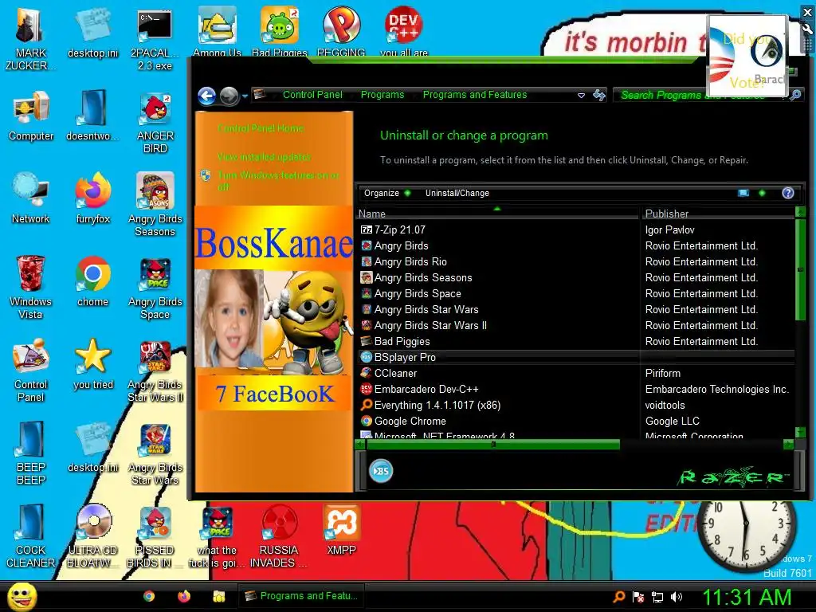
Task: Open the Control Panel Home link
Action: tap(261, 128)
